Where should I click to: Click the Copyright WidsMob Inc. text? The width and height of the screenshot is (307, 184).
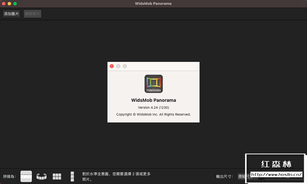pyautogui.click(x=153, y=114)
